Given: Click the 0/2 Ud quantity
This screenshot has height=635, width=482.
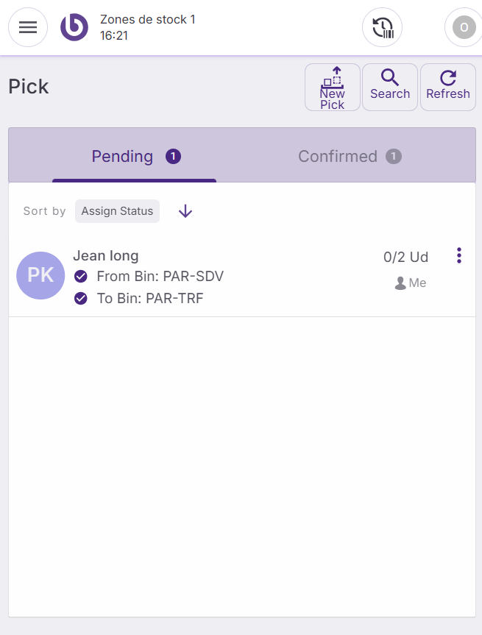Looking at the screenshot, I should point(405,257).
